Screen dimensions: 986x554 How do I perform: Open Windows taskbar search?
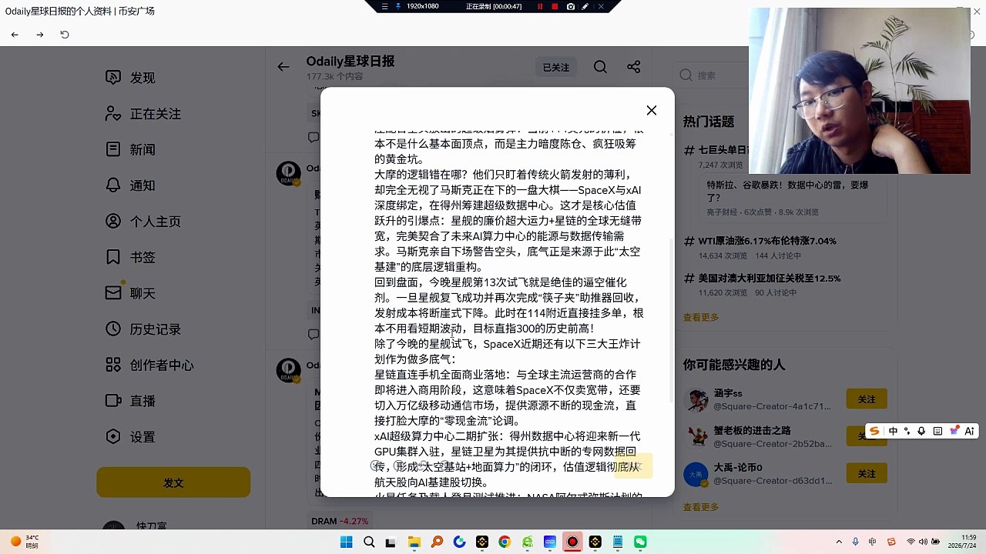pos(369,542)
